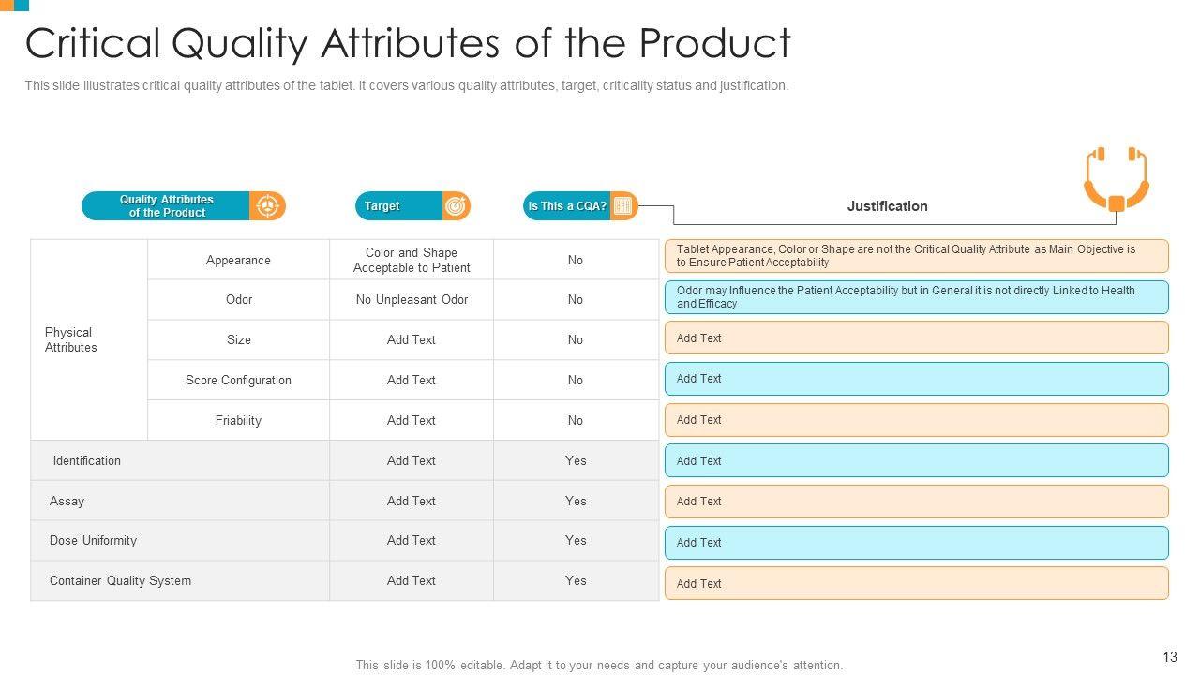Click the crosshair icon beside Quality Attributes
1200x675 pixels.
point(268,206)
